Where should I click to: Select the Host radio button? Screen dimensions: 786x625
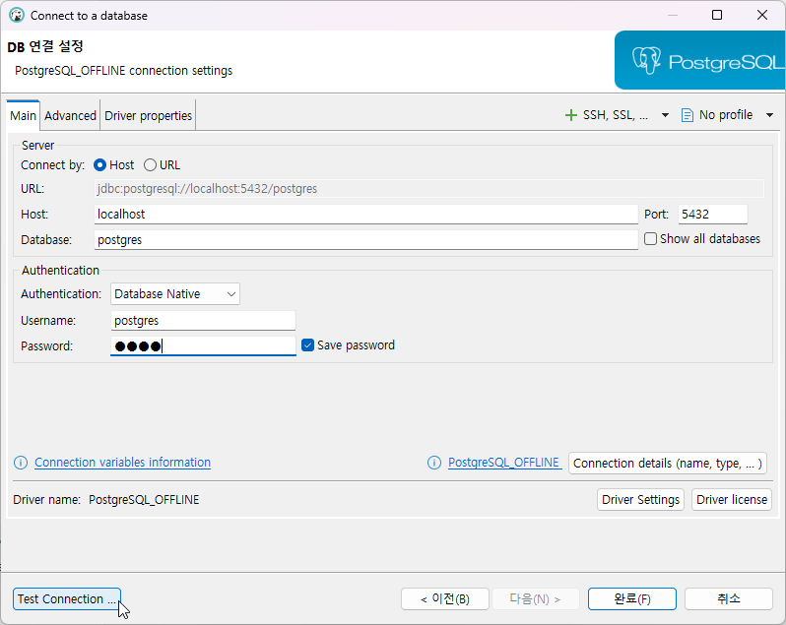click(99, 164)
